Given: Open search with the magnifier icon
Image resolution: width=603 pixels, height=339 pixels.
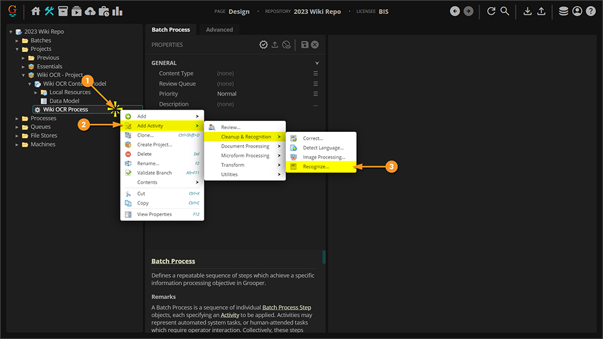Looking at the screenshot, I should coord(505,11).
